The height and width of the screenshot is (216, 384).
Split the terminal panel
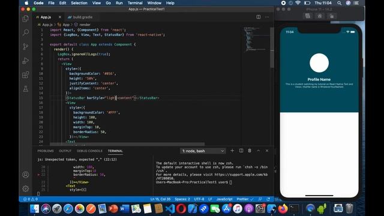241,151
